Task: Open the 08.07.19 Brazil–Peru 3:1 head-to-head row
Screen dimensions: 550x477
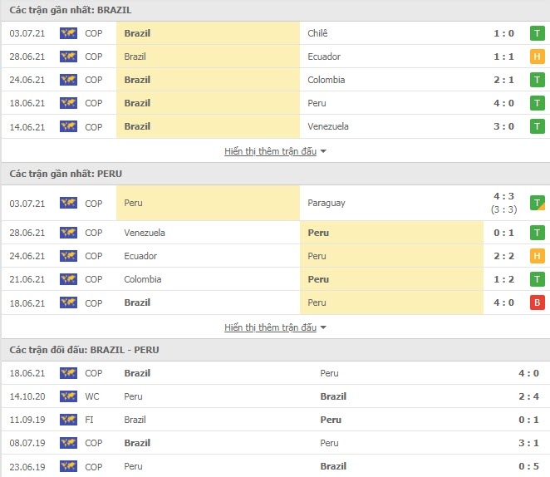Action: pos(275,443)
